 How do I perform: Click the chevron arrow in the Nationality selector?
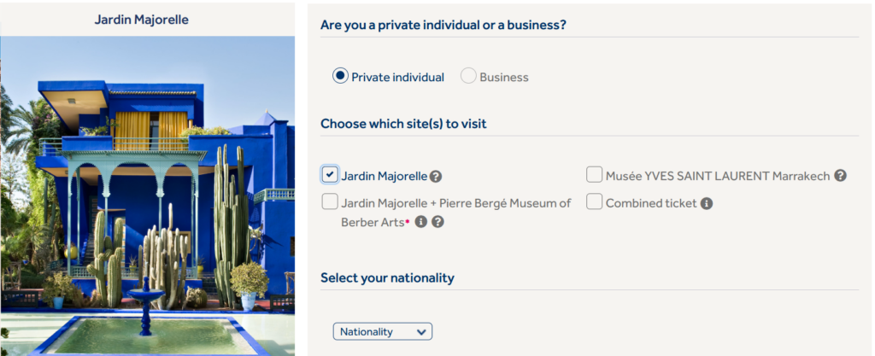[x=420, y=331]
